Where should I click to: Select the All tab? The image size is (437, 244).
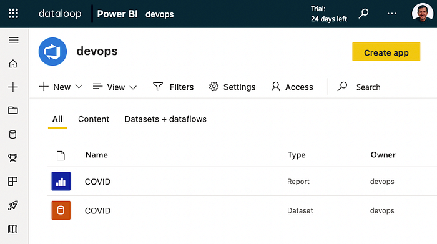(57, 119)
